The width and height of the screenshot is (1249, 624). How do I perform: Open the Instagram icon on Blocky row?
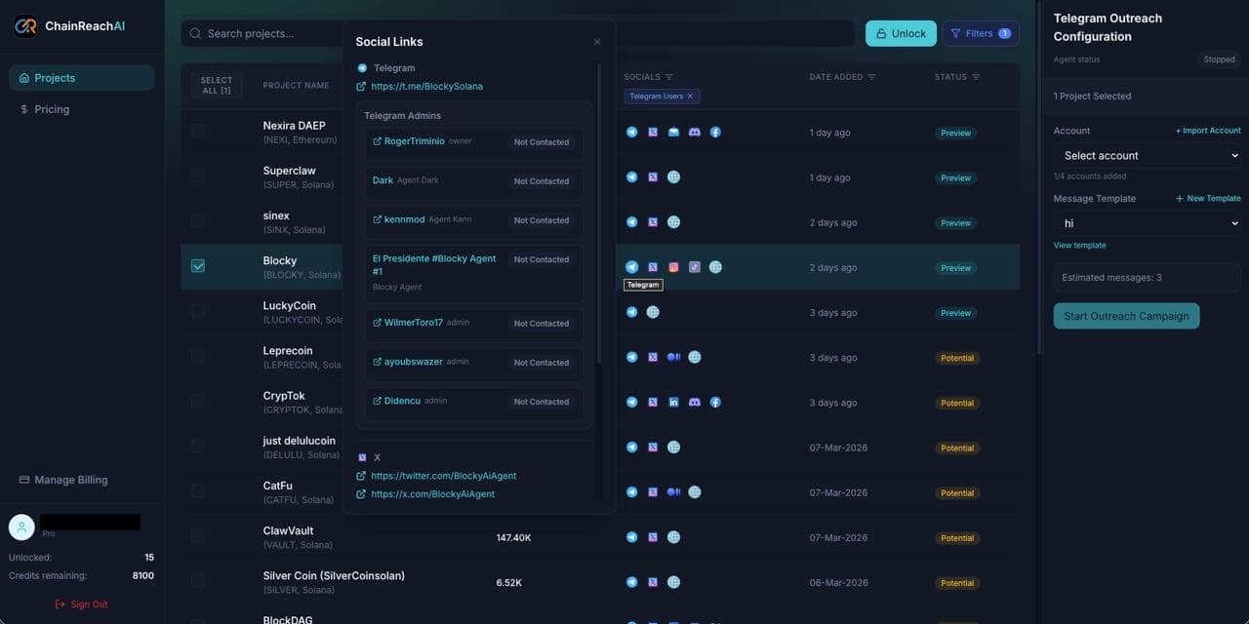click(x=673, y=266)
